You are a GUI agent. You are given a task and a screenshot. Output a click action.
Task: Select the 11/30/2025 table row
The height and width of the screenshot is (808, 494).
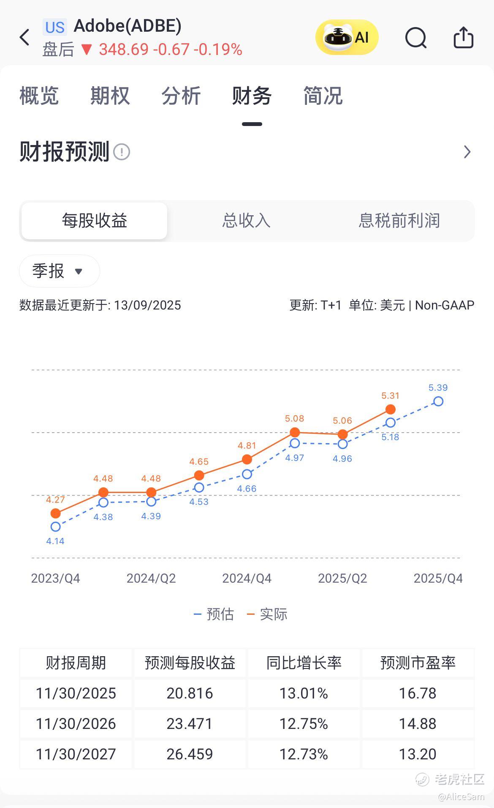pyautogui.click(x=247, y=693)
